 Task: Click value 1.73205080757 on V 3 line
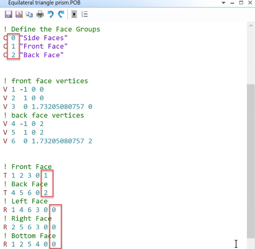[x=58, y=106]
